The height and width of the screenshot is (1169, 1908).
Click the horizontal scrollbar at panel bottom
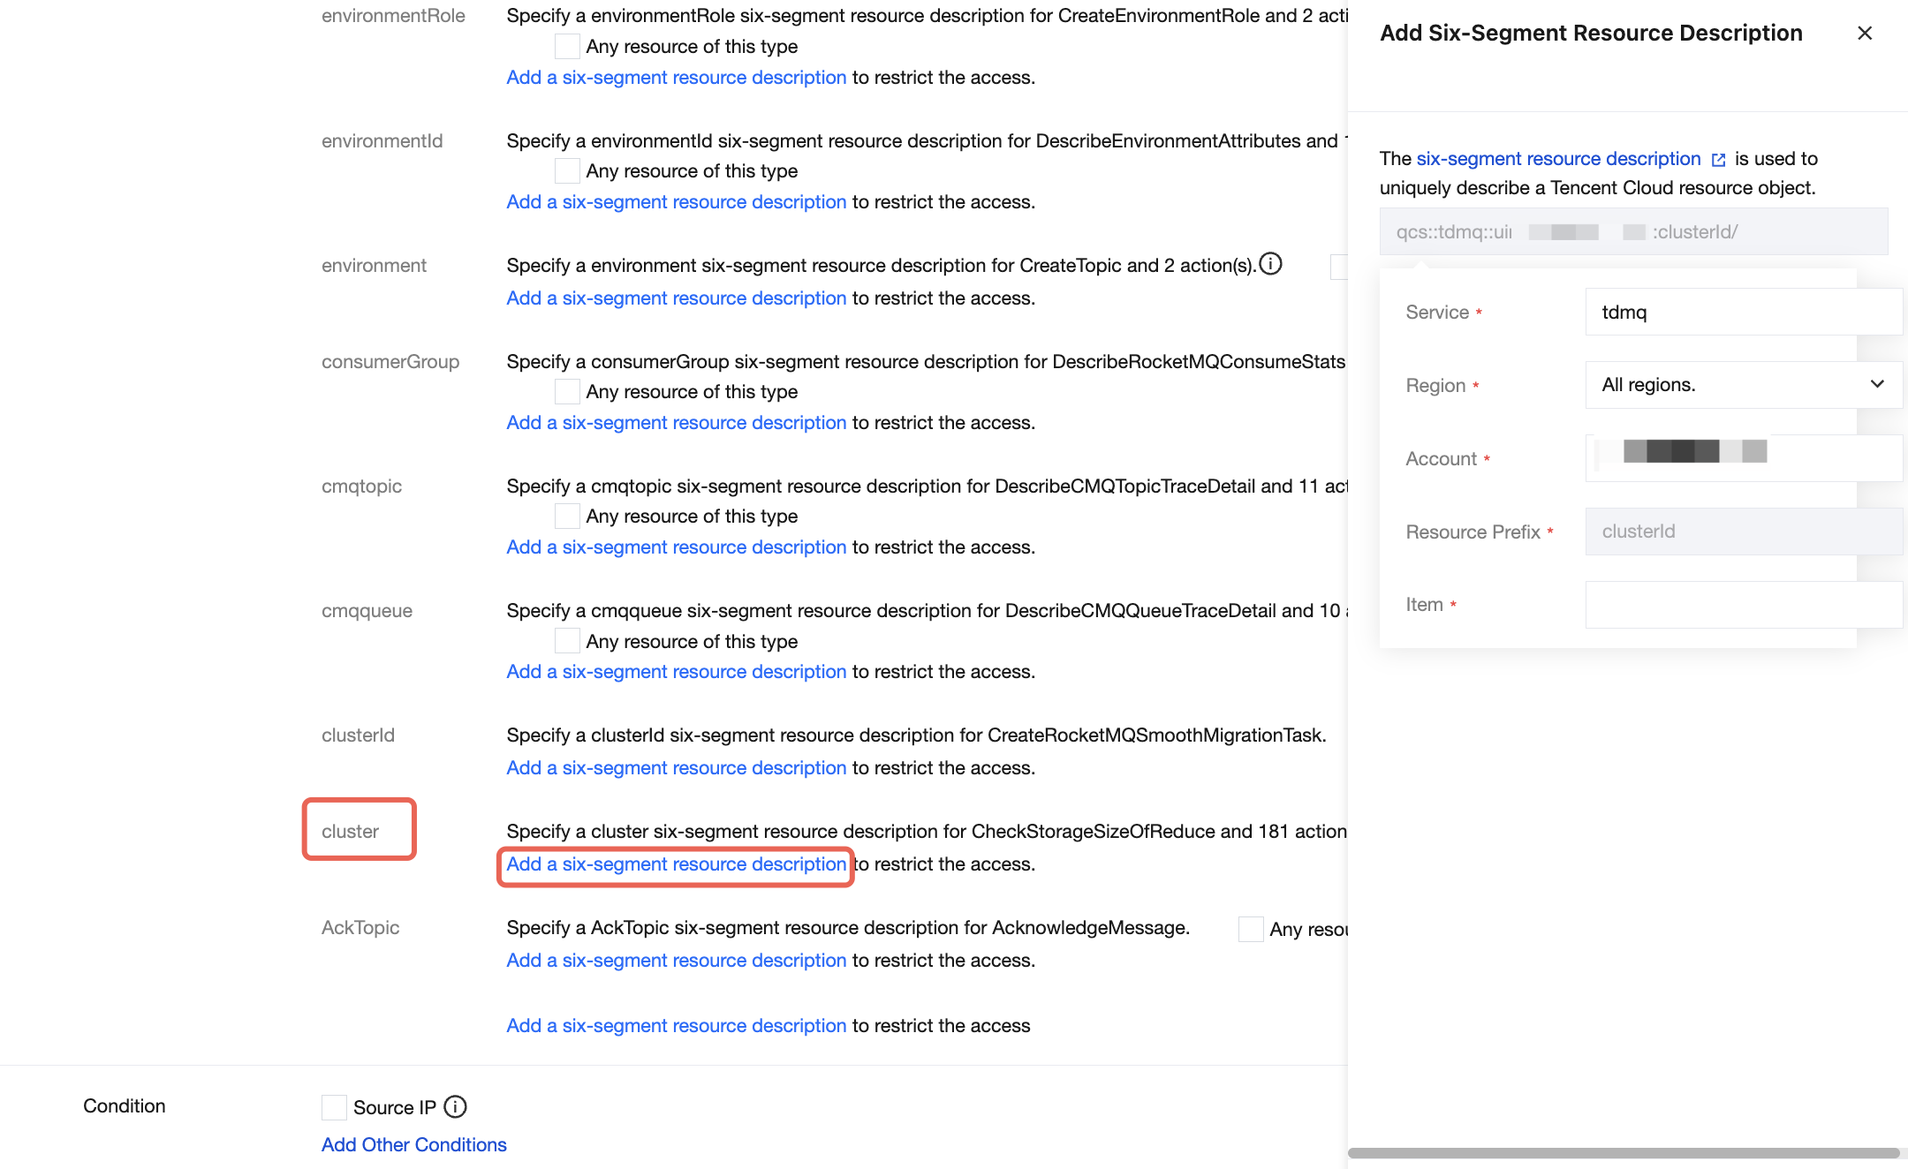click(x=1623, y=1153)
